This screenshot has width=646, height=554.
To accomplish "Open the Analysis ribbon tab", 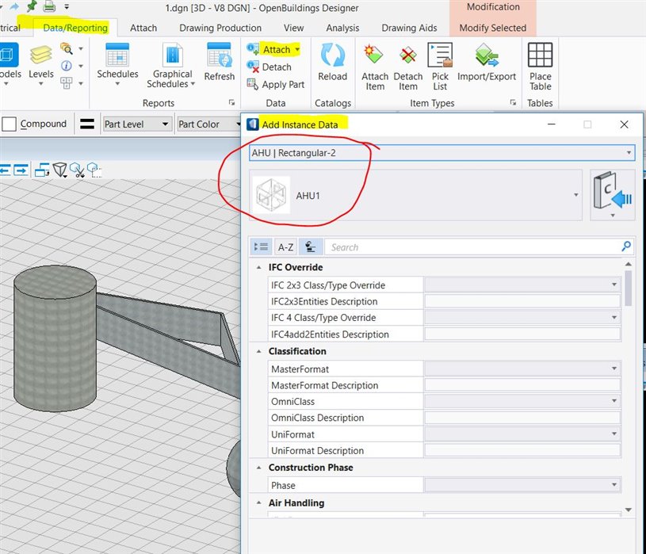I will (342, 28).
